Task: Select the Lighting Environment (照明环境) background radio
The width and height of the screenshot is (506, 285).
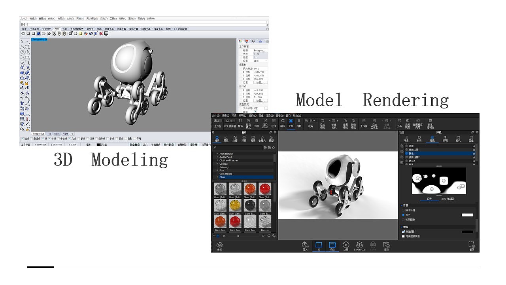Action: pyautogui.click(x=403, y=210)
